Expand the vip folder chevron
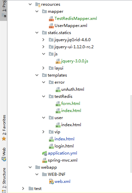Viewport: 132px width, 193px height. coord(43,132)
